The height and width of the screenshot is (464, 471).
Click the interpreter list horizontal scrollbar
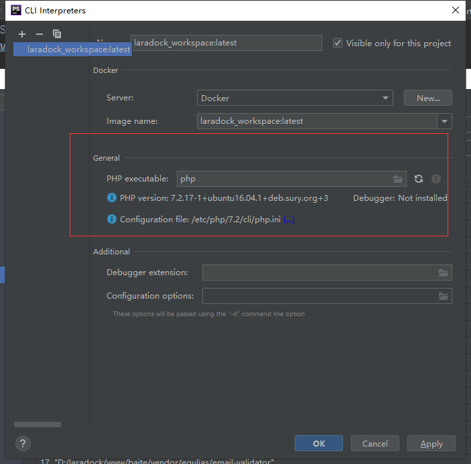click(37, 424)
